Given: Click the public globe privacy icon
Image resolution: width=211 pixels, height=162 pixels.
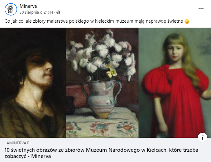Looking at the screenshot, I should click(x=58, y=12).
